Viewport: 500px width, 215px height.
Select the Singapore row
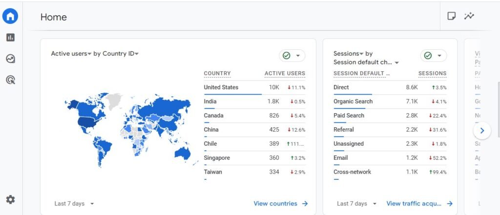click(x=254, y=157)
